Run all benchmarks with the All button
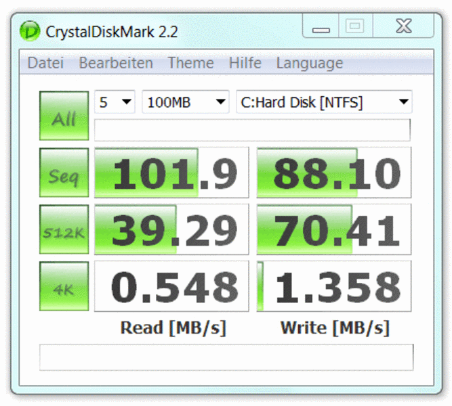Image resolution: width=452 pixels, height=406 pixels. [x=64, y=116]
